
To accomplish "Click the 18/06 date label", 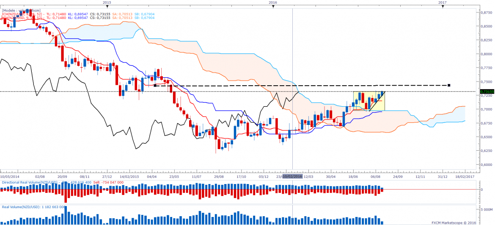I will [x=353, y=177].
